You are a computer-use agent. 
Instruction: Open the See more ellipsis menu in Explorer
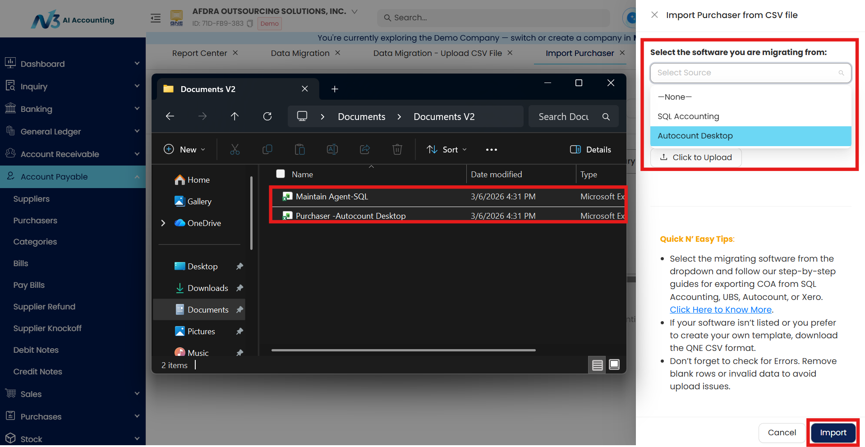(492, 150)
